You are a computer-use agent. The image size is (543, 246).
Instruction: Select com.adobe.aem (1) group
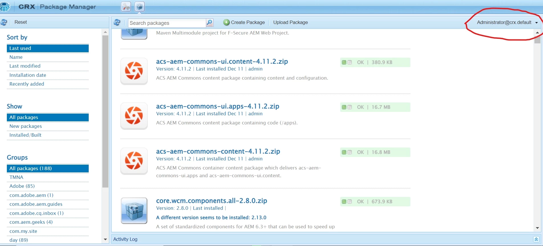pyautogui.click(x=48, y=195)
